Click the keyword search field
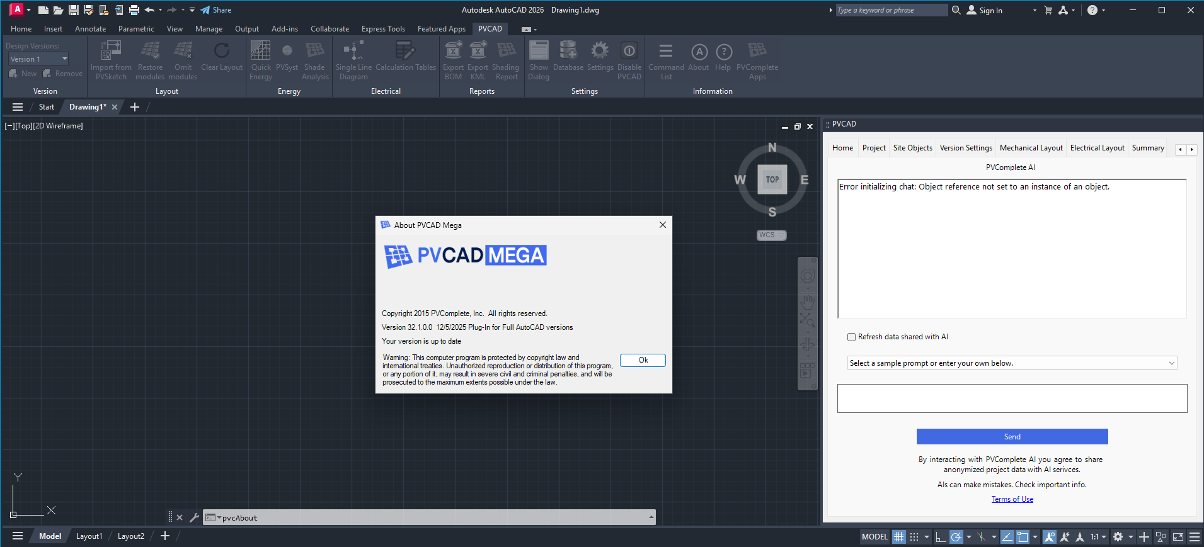1204x547 pixels. 891,10
